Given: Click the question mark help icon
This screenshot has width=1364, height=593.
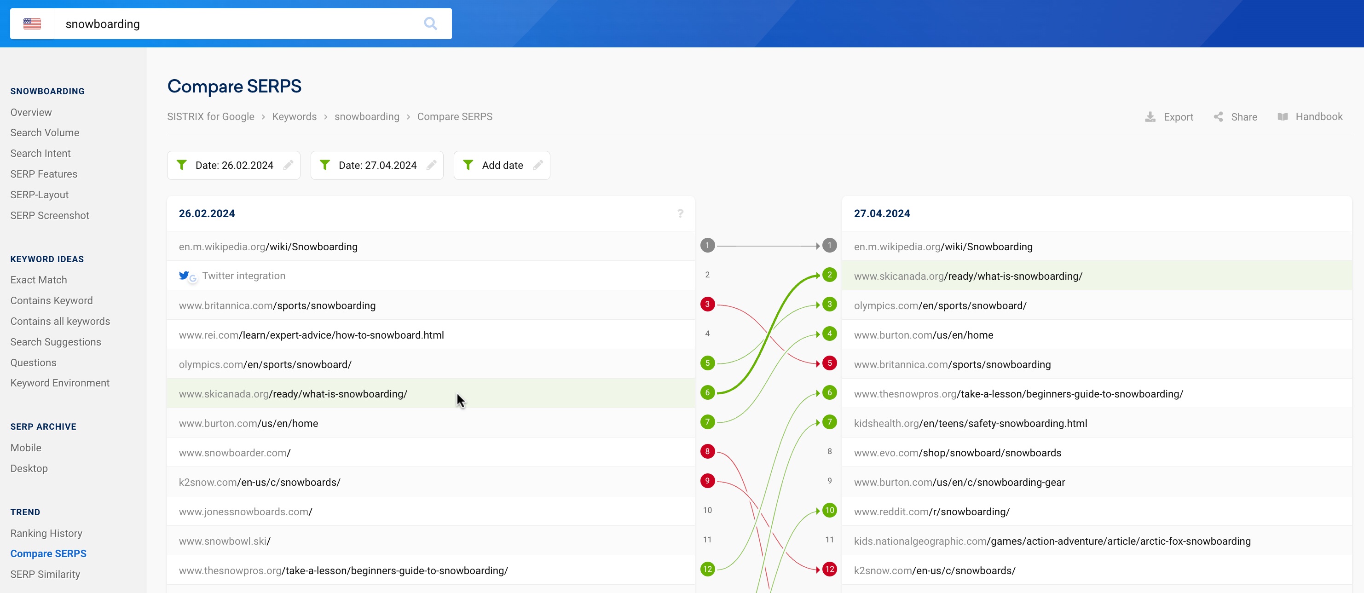Looking at the screenshot, I should click(x=681, y=213).
